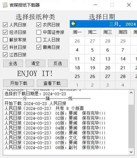
Task: Click the newspaper app icon in title bar
Action: click(x=5, y=5)
